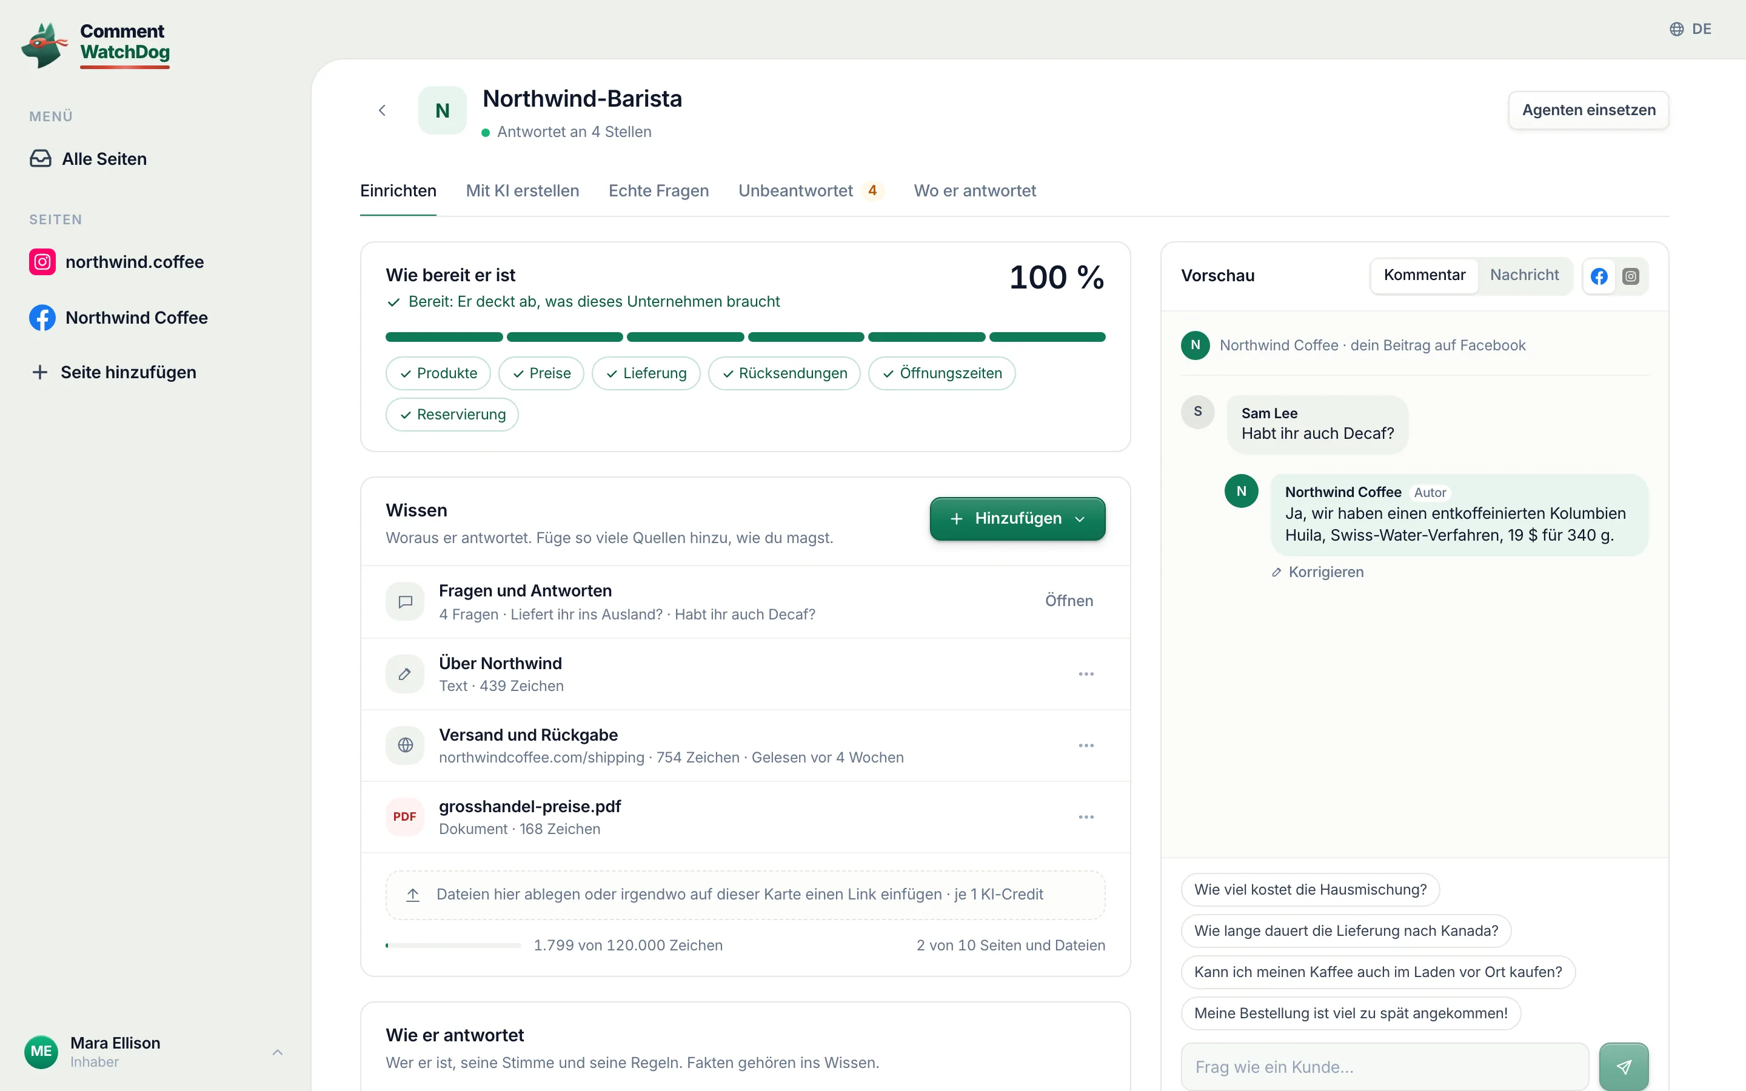Select Nachricht preview mode
This screenshot has height=1091, width=1746.
[1524, 275]
